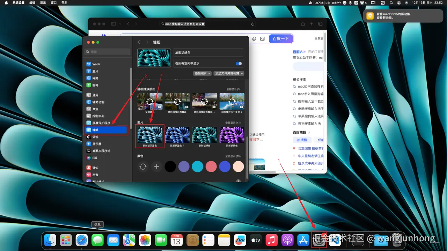The height and width of the screenshot is (251, 447).
Task: Toggle 在所有空间中显示 switch
Action: pos(238,64)
